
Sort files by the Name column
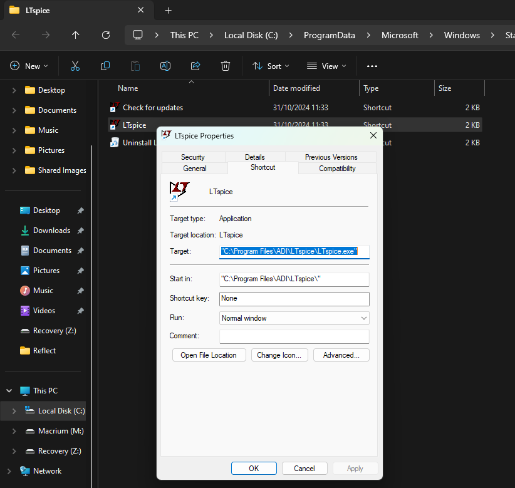[x=128, y=88]
